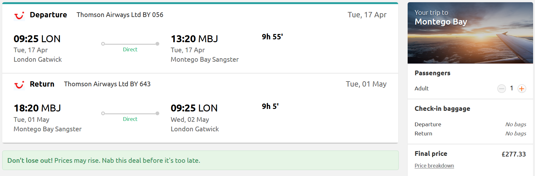
Task: Increase adult passengers with plus button
Action: point(522,89)
